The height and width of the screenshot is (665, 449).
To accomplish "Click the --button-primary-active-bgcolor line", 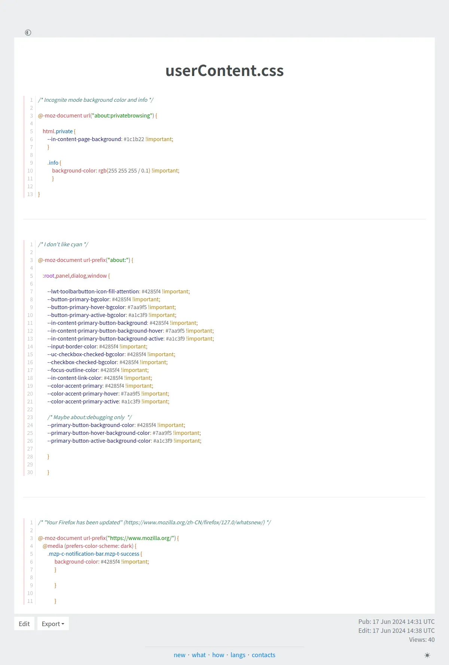I will tap(112, 315).
